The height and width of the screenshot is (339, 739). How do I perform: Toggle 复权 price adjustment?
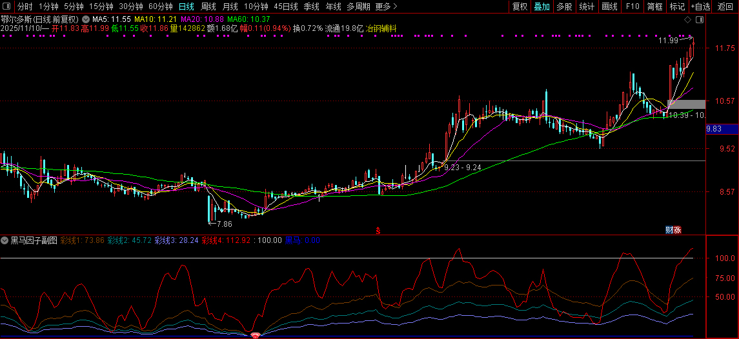520,6
